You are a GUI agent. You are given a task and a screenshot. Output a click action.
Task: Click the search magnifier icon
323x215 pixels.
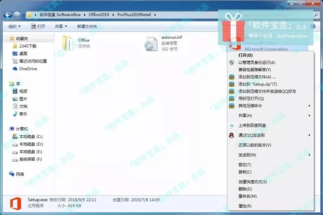point(315,15)
